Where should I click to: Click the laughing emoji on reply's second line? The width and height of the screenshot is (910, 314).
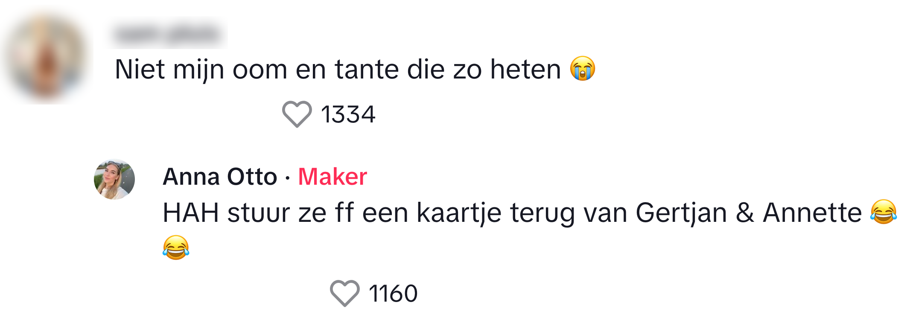coord(176,247)
